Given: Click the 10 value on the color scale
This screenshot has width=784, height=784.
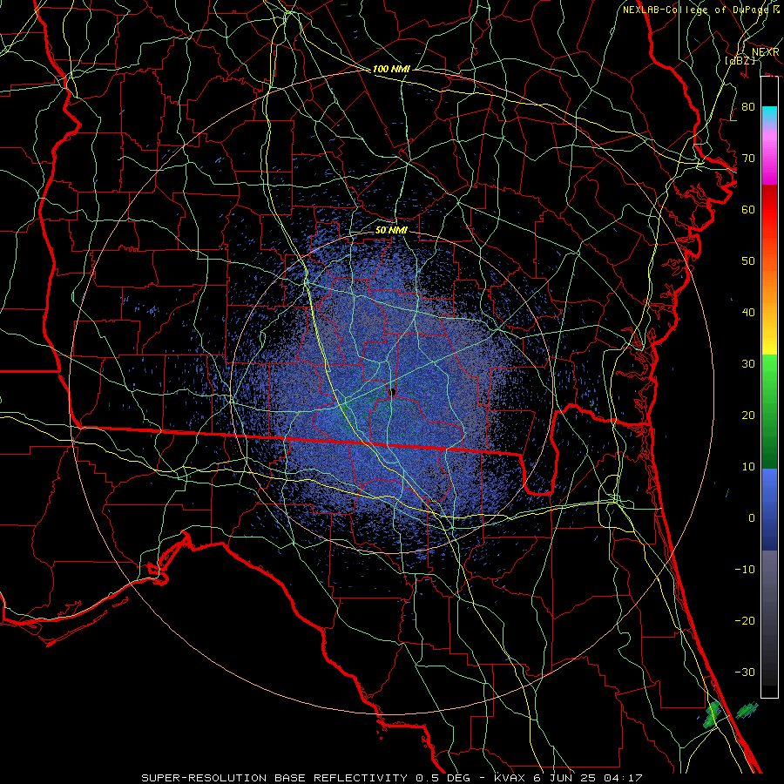Looking at the screenshot, I should click(748, 467).
